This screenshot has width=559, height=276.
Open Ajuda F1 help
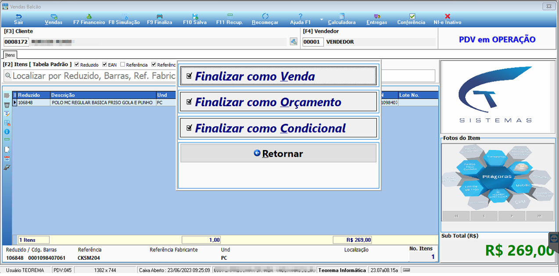click(300, 19)
